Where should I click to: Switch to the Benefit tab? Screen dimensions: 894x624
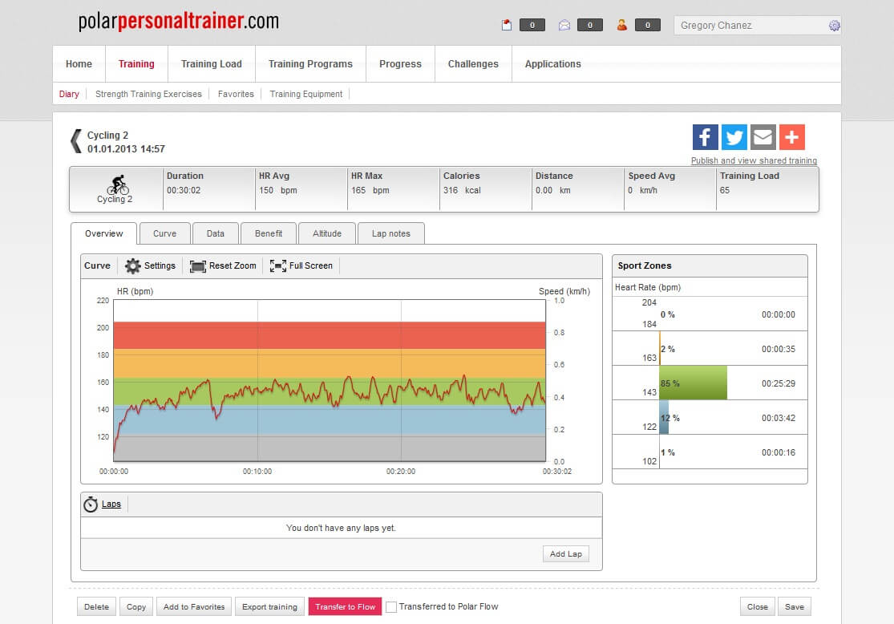point(269,233)
